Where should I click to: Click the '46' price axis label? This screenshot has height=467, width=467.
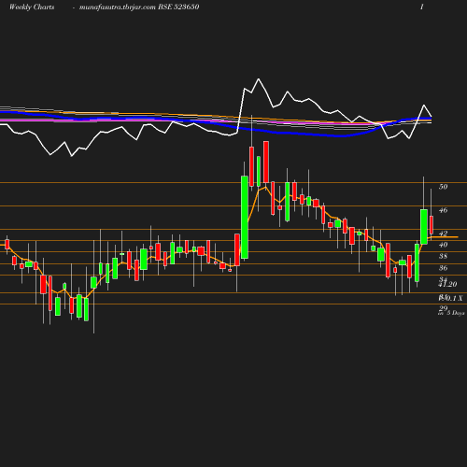point(443,210)
